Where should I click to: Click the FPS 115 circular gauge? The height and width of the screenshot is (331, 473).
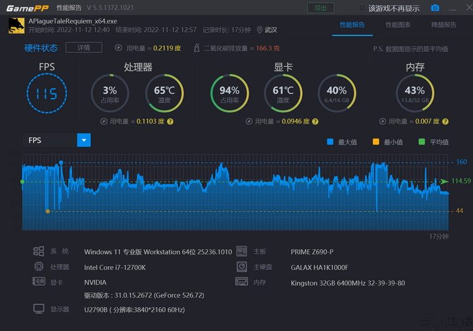coord(47,95)
